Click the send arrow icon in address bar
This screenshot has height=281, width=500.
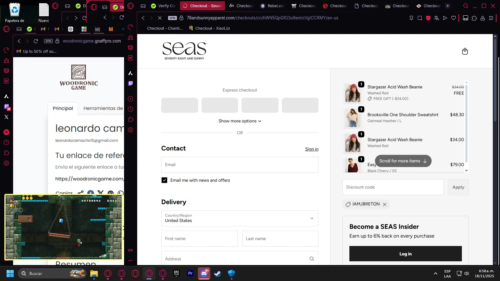click(x=445, y=18)
